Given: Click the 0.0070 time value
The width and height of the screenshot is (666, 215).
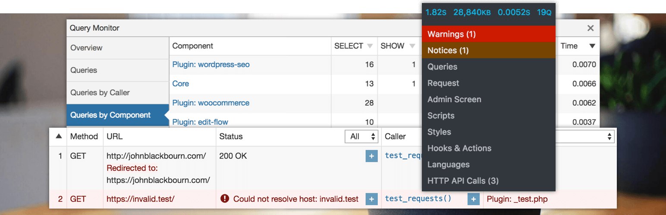Looking at the screenshot, I should 584,64.
